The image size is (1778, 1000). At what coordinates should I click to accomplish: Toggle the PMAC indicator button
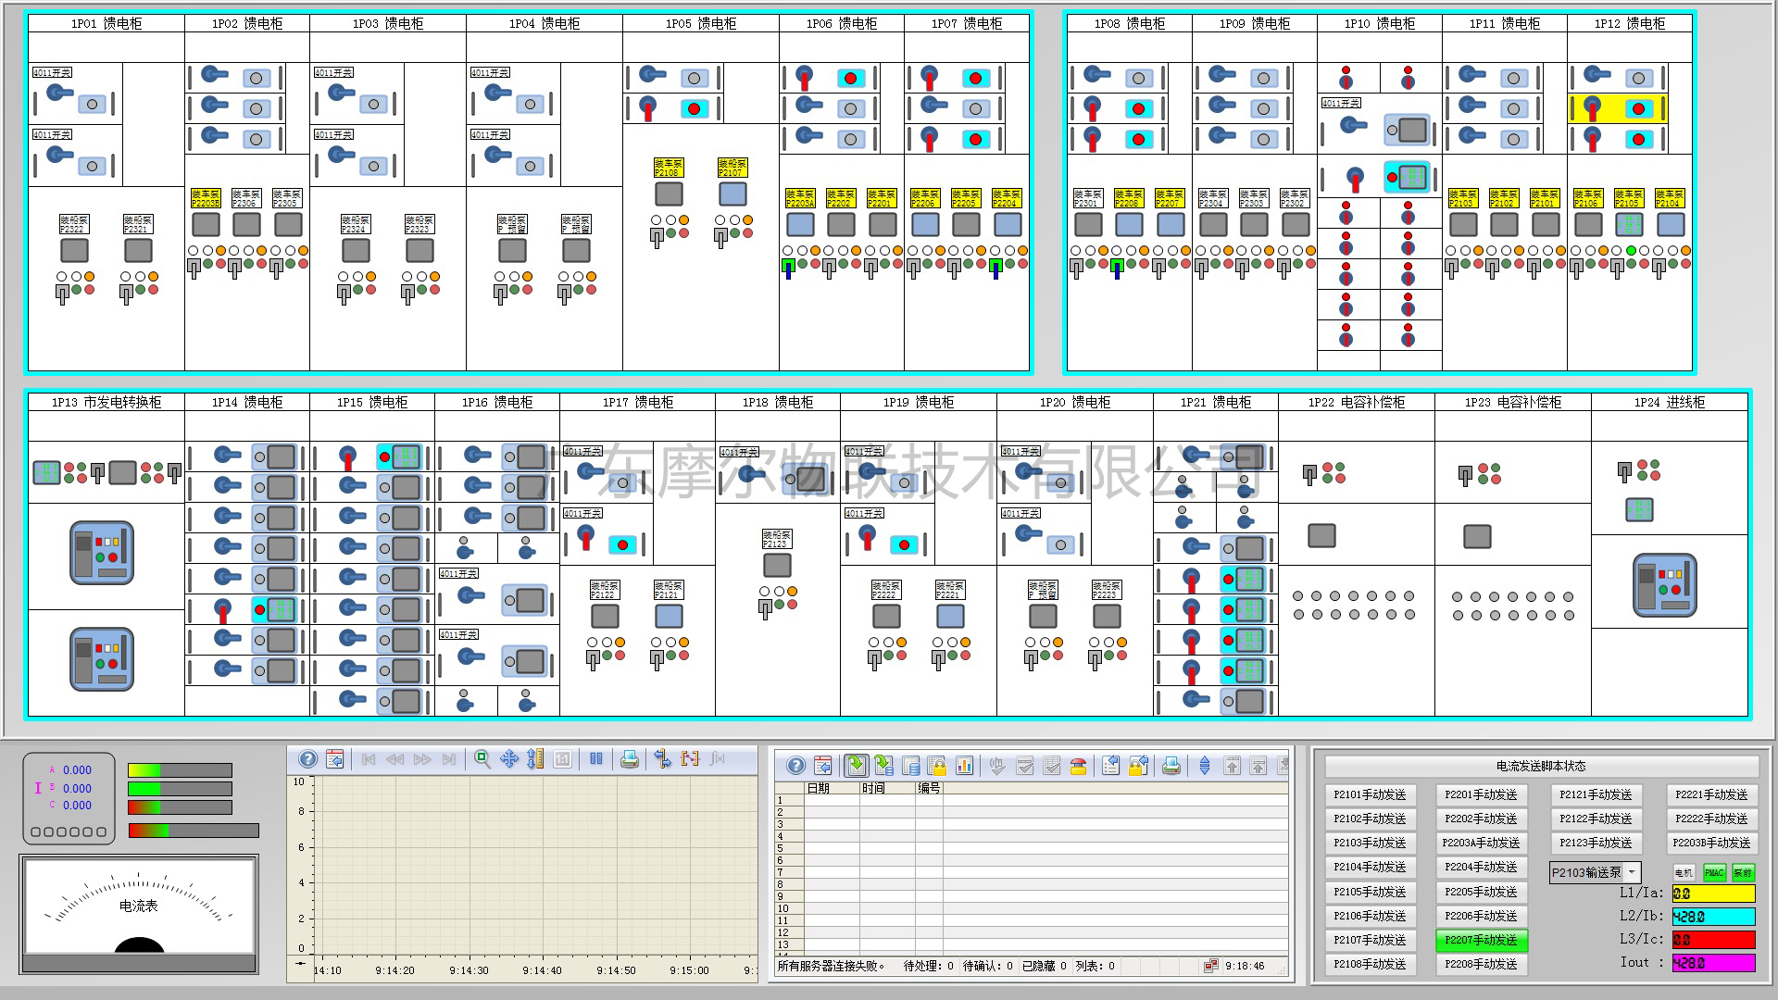1714,872
